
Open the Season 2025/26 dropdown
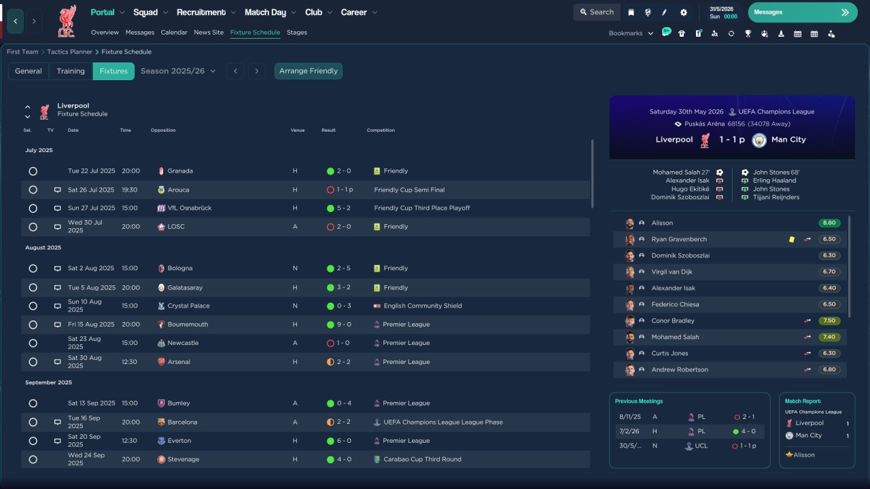pos(178,71)
